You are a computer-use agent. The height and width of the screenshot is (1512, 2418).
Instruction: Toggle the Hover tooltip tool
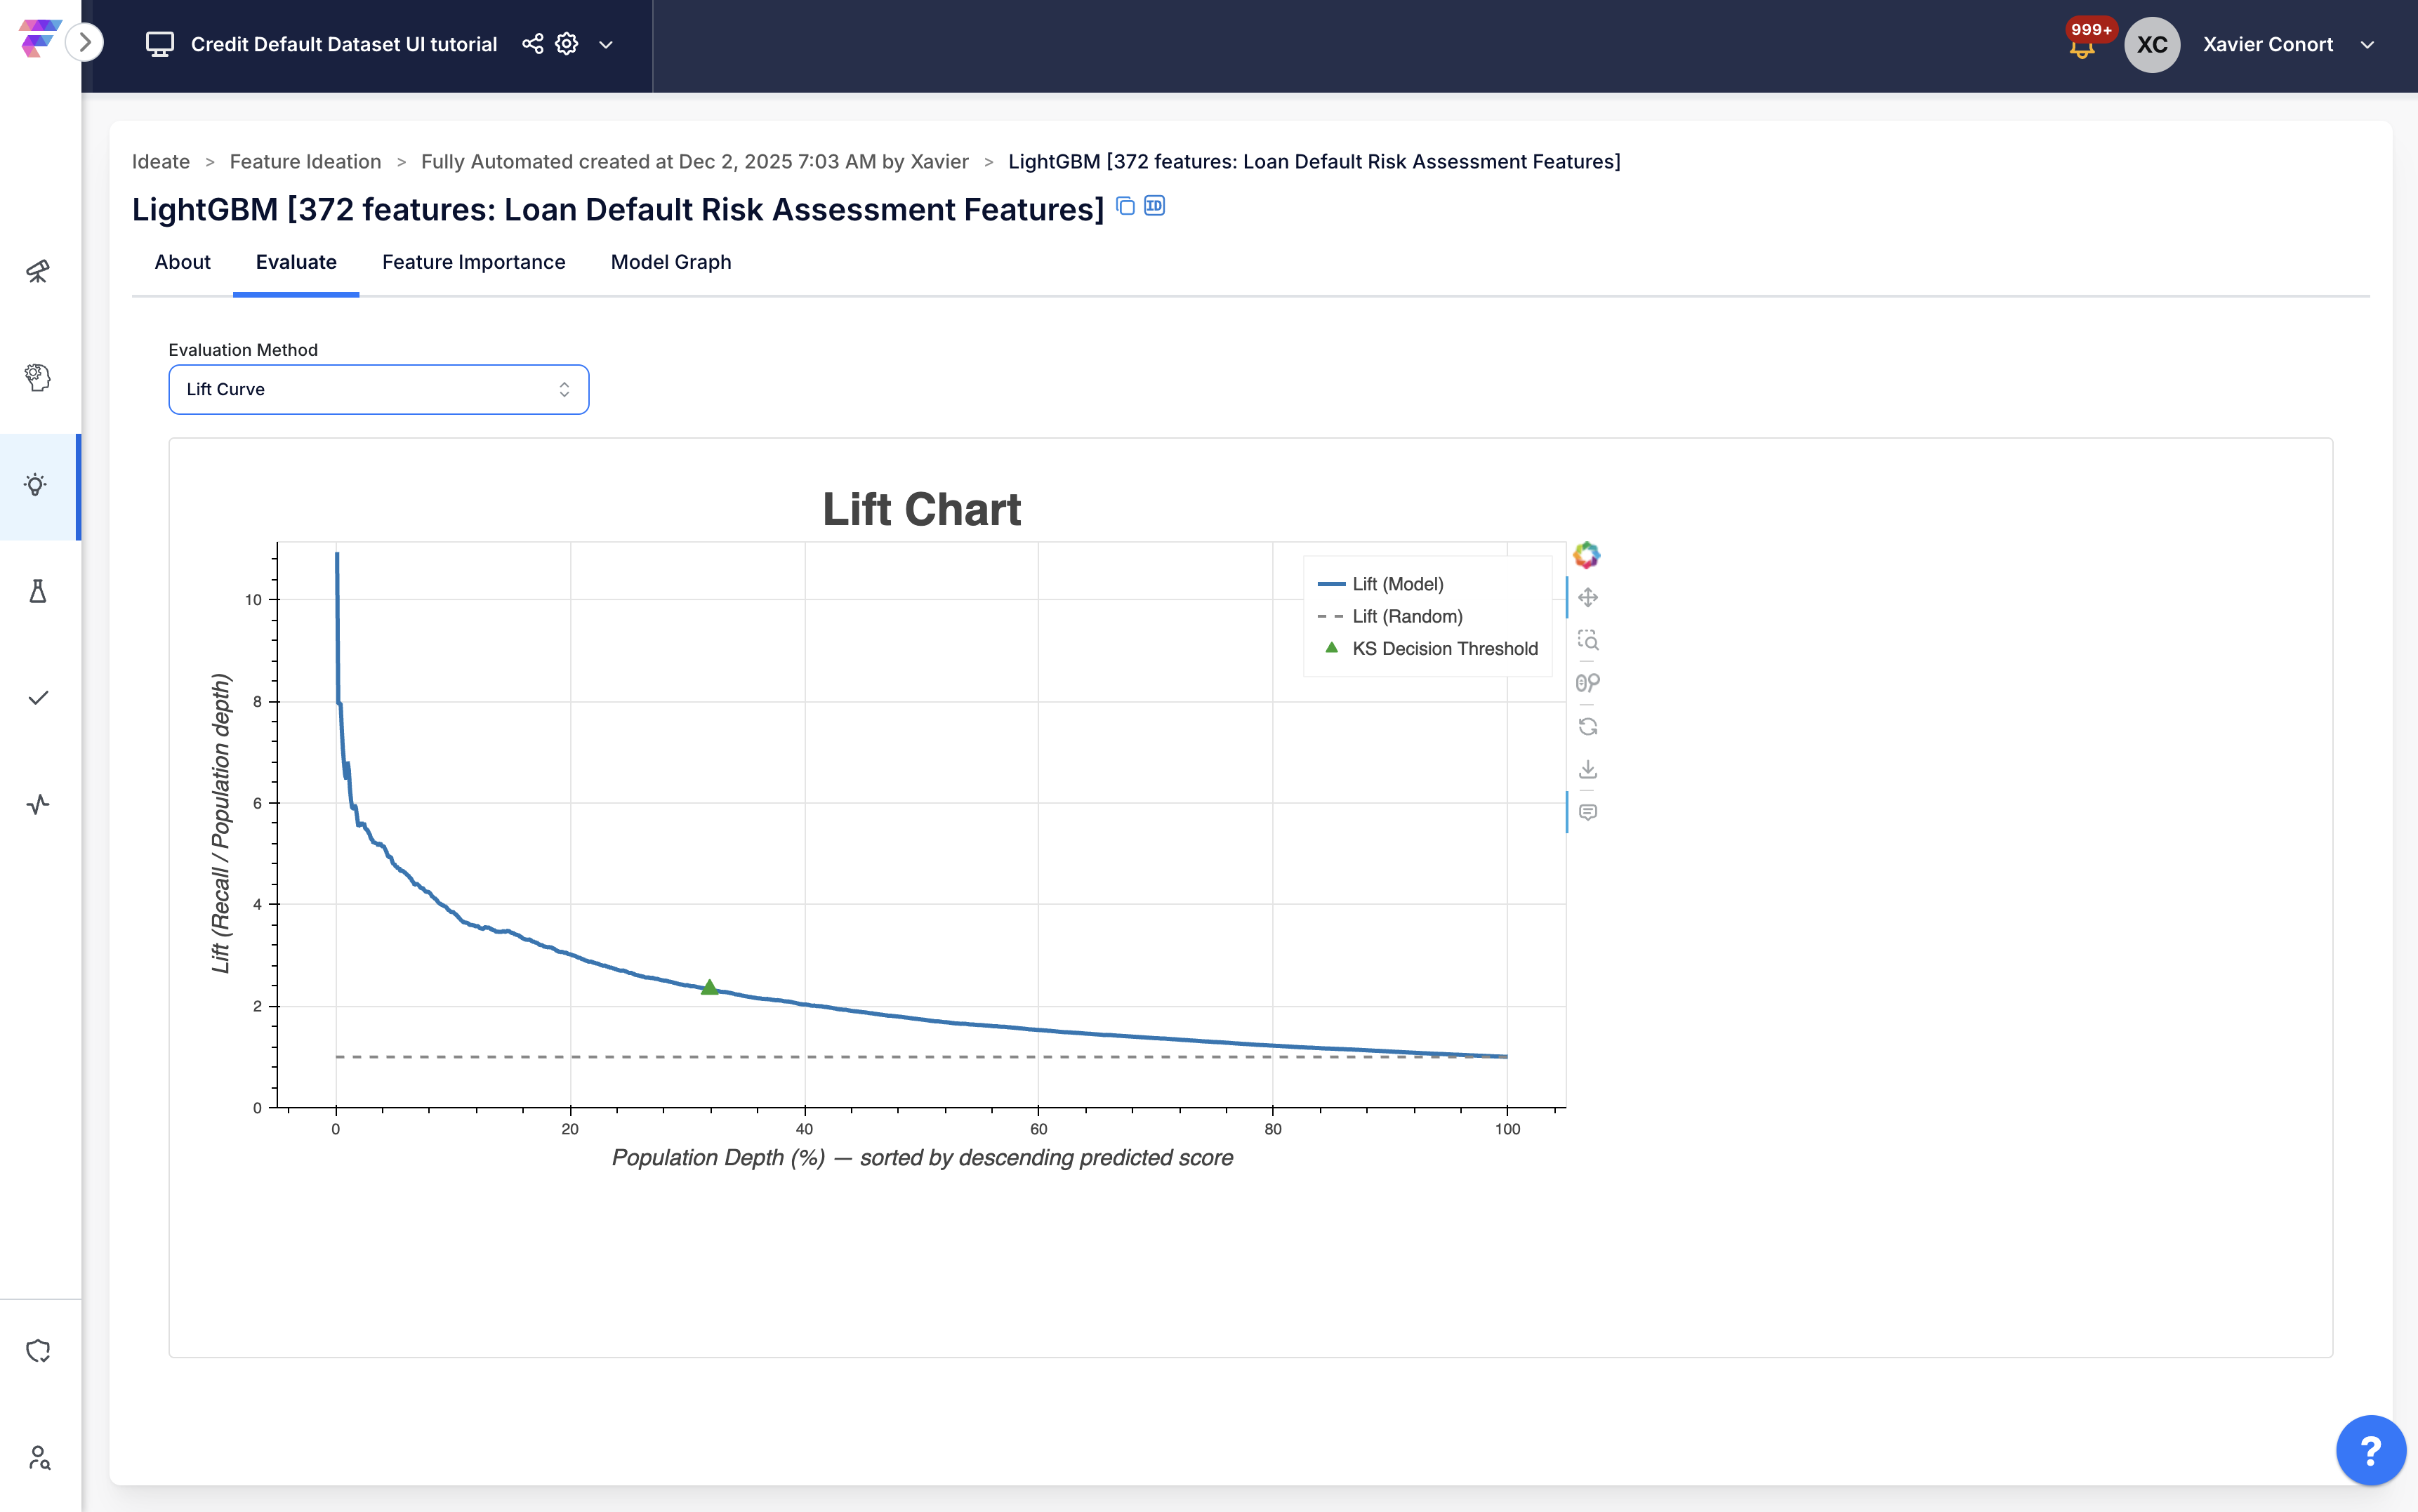[1587, 812]
